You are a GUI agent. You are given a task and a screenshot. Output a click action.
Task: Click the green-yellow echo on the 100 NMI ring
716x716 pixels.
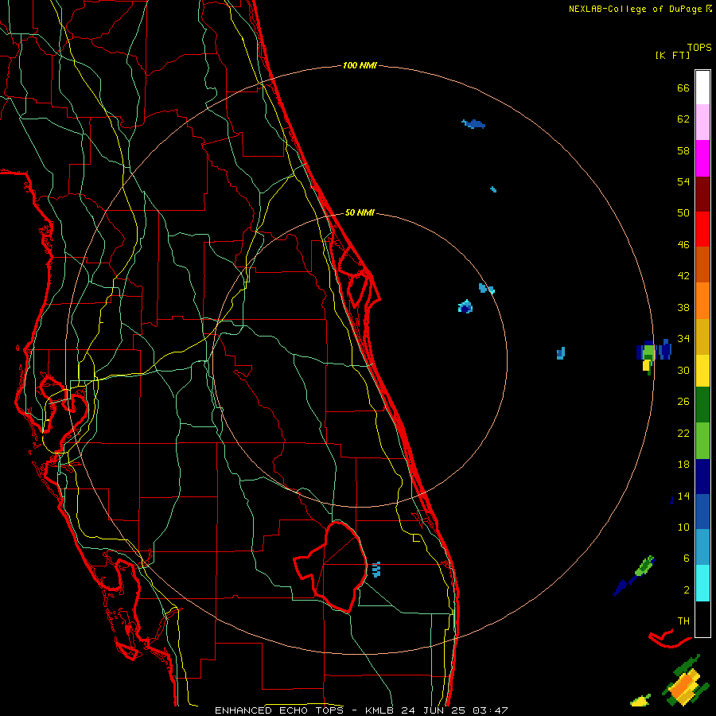coord(648,356)
